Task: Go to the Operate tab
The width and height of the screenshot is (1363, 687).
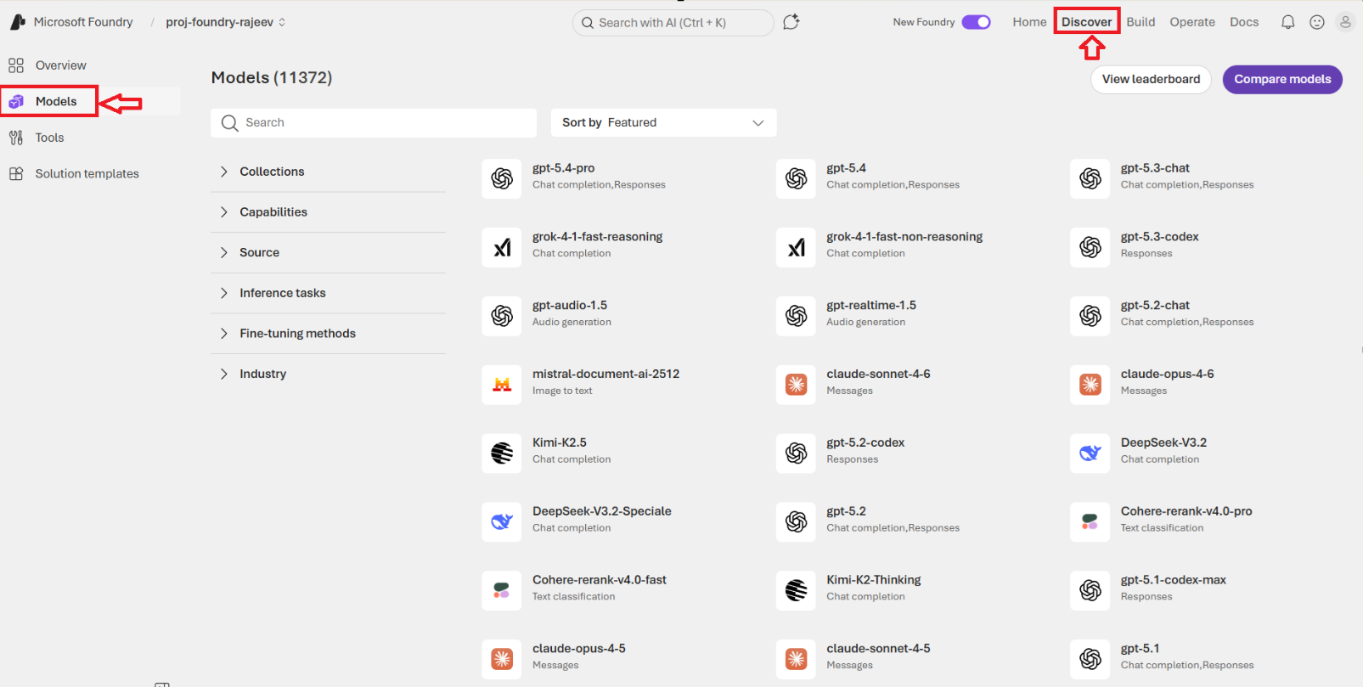Action: pos(1191,22)
